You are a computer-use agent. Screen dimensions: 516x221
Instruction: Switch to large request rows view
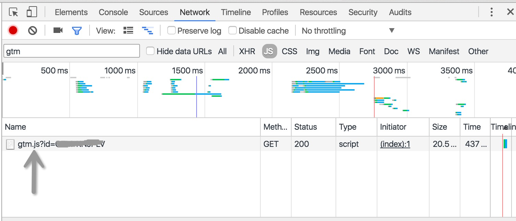(x=128, y=31)
